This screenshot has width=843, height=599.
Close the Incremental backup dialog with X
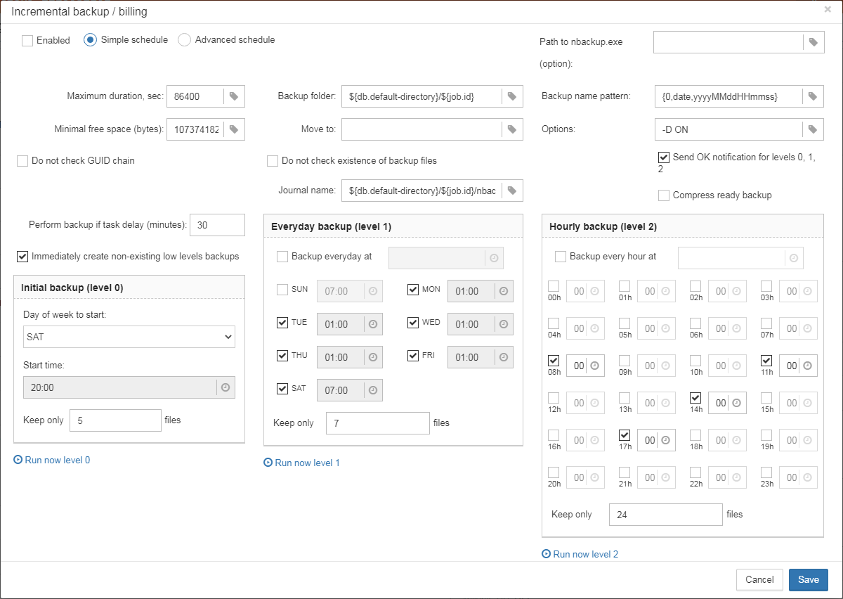click(828, 10)
